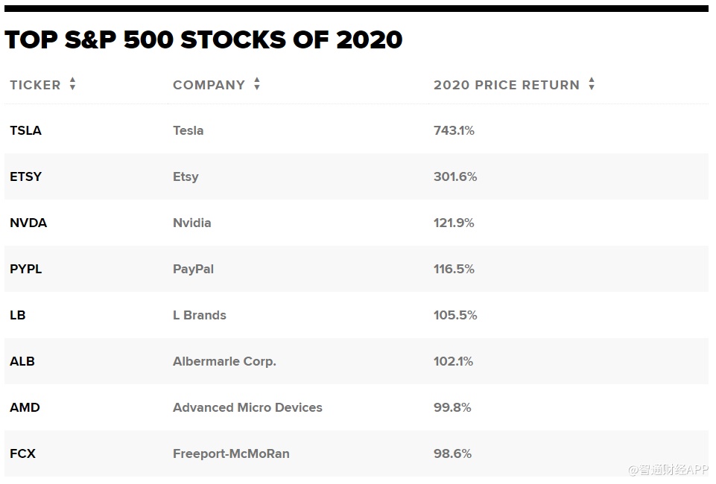Image resolution: width=716 pixels, height=484 pixels.
Task: Click Tesla's 743.1% return value
Action: click(x=454, y=130)
